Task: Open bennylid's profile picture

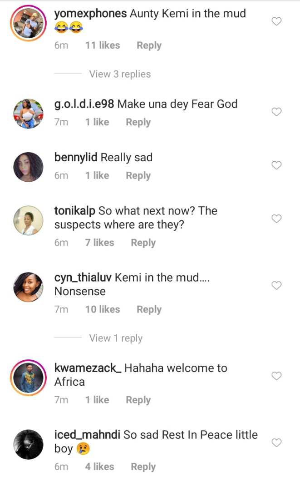Action: click(28, 168)
